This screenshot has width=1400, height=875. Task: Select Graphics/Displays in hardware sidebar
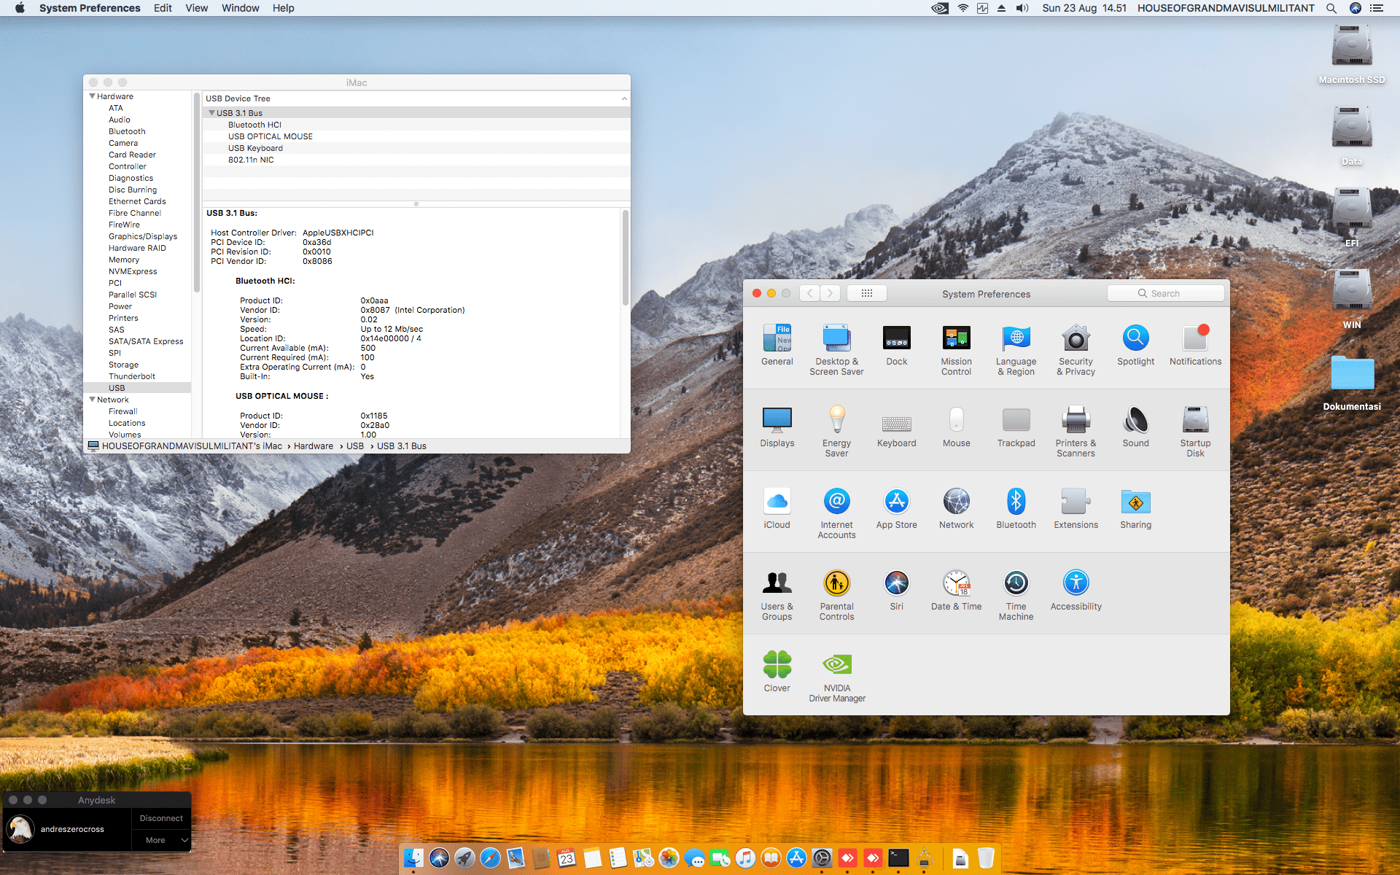tap(143, 236)
